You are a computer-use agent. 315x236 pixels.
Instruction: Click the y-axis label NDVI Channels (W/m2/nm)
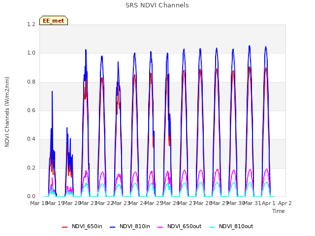click(7, 112)
